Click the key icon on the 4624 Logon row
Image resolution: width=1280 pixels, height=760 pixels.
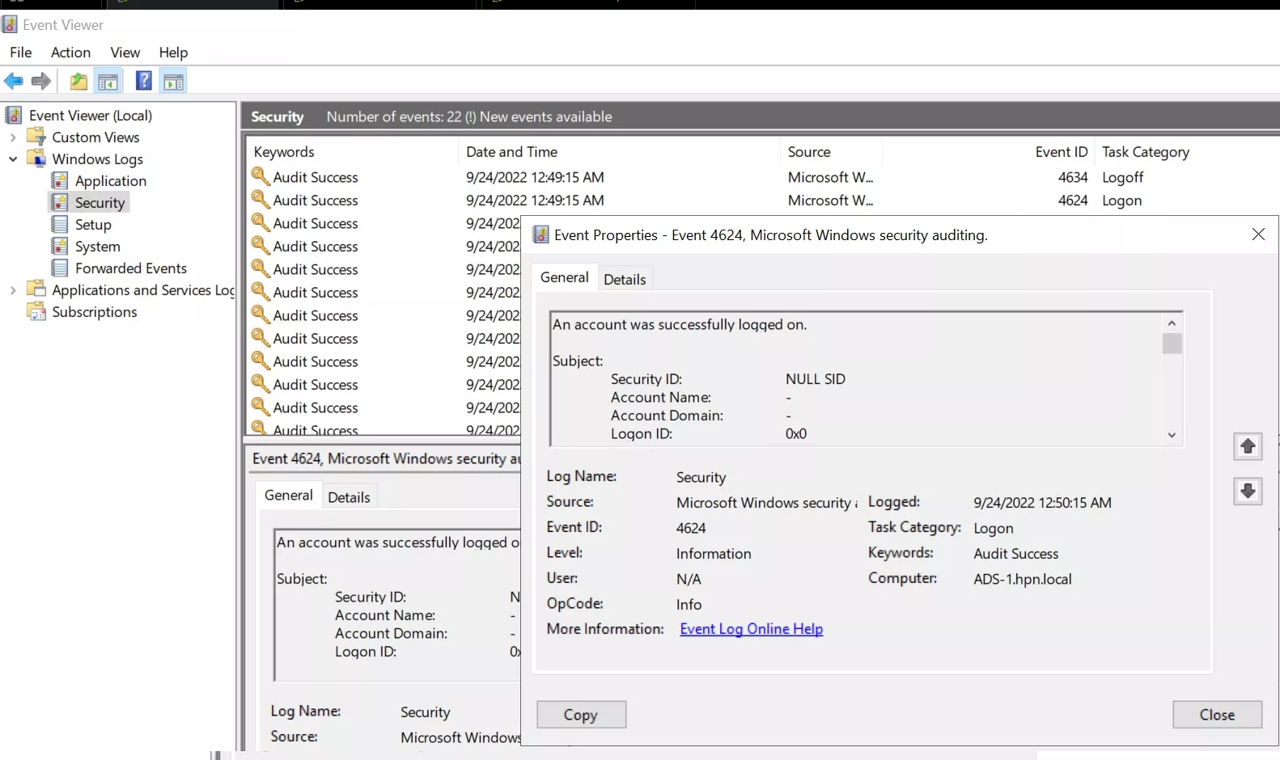point(261,199)
